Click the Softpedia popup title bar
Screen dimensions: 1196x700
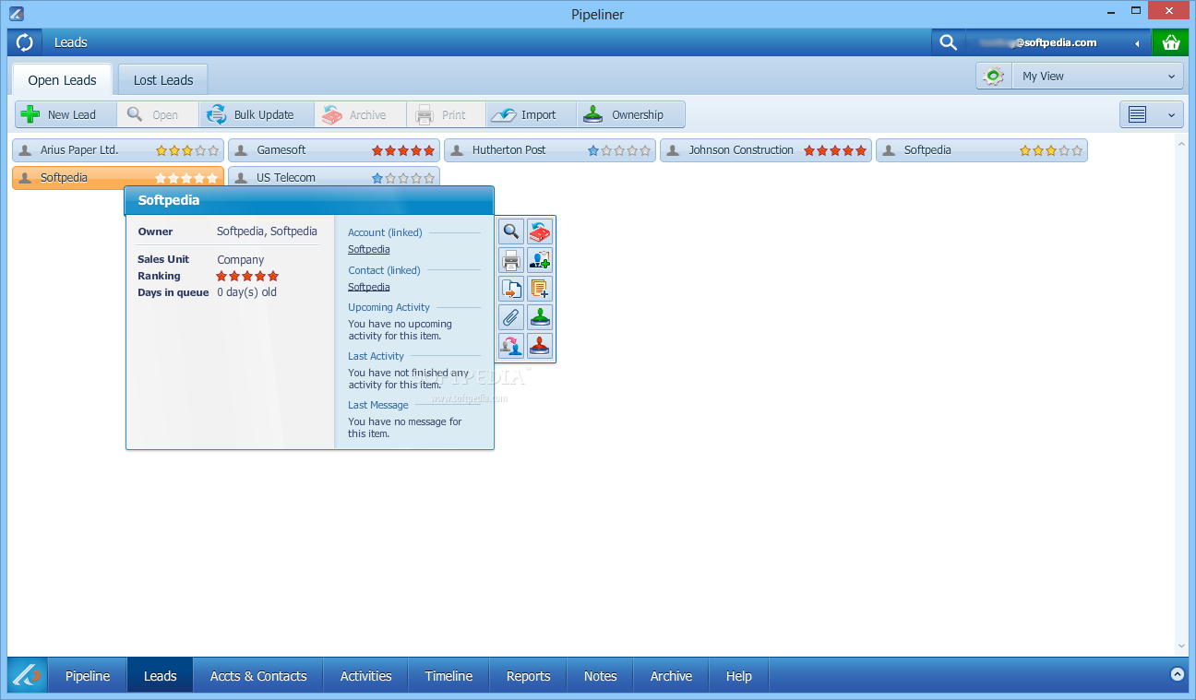click(309, 200)
